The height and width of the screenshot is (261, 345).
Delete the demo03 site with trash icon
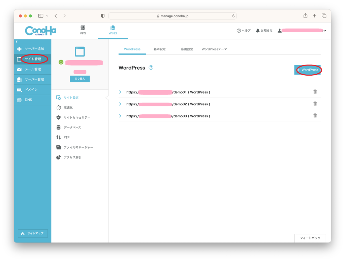[315, 116]
